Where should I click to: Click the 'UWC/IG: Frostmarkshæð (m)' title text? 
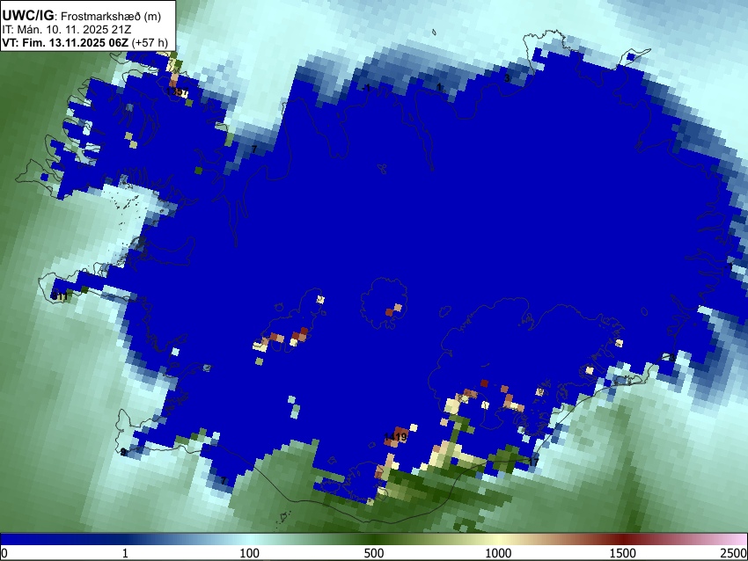pos(82,16)
